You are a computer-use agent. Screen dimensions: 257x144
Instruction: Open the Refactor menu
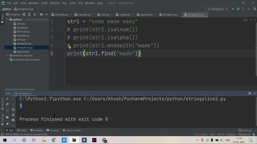(x=55, y=3)
